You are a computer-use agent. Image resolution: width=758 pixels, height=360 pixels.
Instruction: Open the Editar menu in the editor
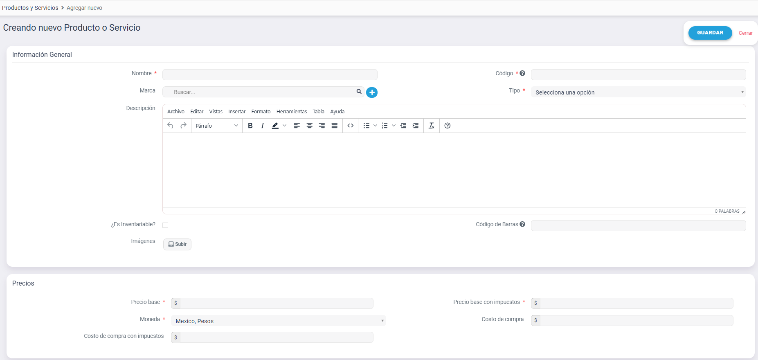click(x=197, y=111)
